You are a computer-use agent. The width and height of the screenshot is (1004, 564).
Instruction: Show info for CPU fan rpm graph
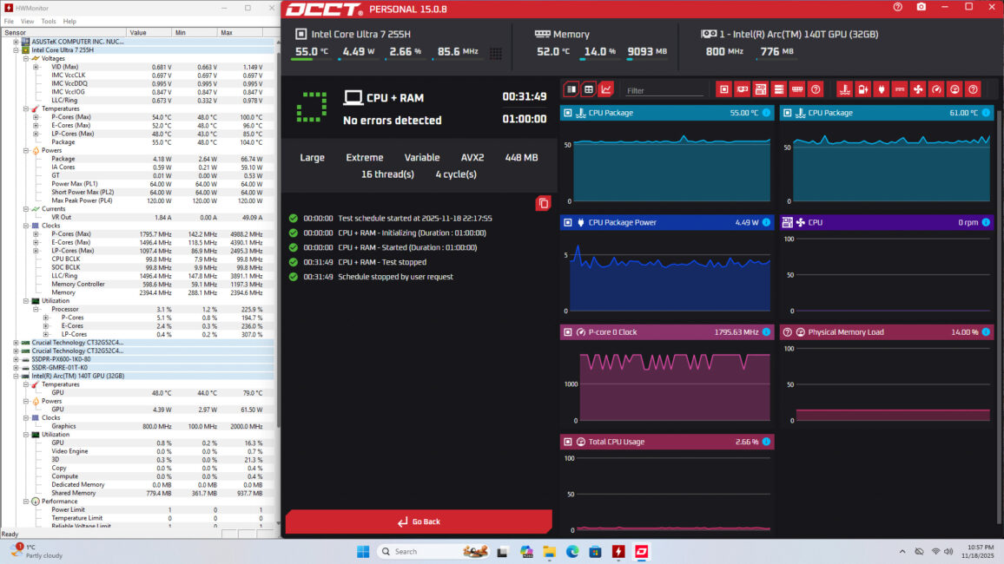(x=986, y=222)
